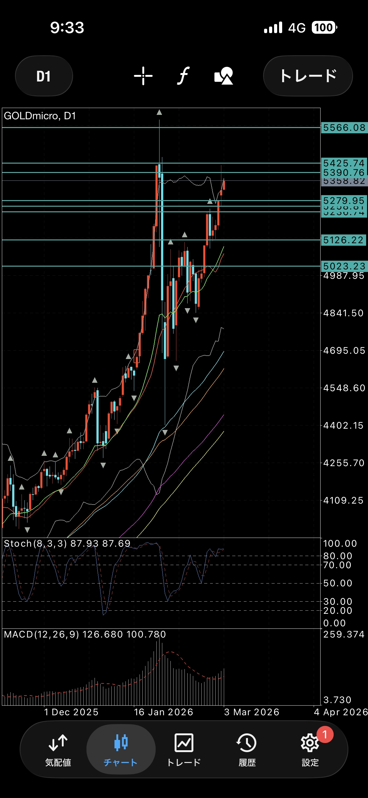Tap the battery indicator in status bar
368x798 pixels.
click(324, 28)
